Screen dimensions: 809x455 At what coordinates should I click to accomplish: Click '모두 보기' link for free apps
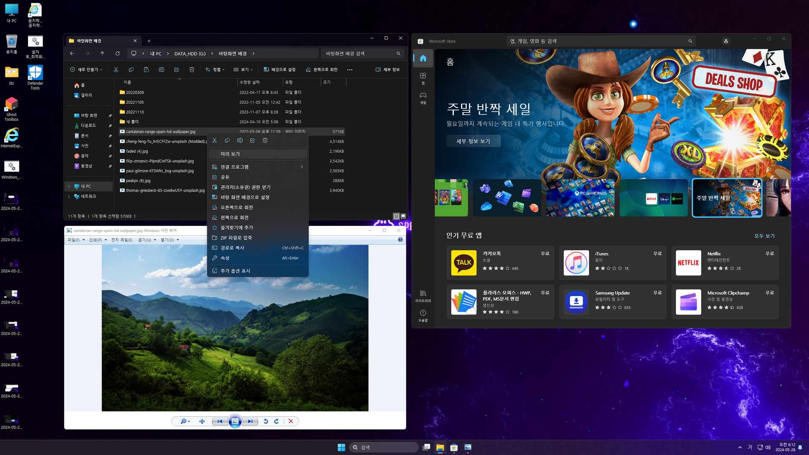pos(764,236)
